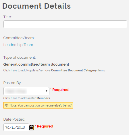Click the Title field label
129x135 pixels.
pos(7,17)
